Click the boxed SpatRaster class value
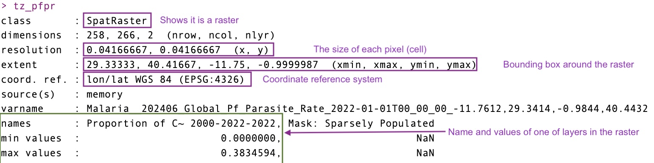The height and width of the screenshot is (163, 654). [x=117, y=21]
